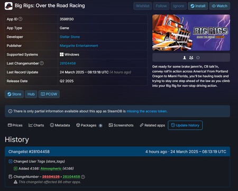Image resolution: width=238 pixels, height=191 pixels.
Task: Open the PCGW wiki button
Action: pyautogui.click(x=49, y=94)
